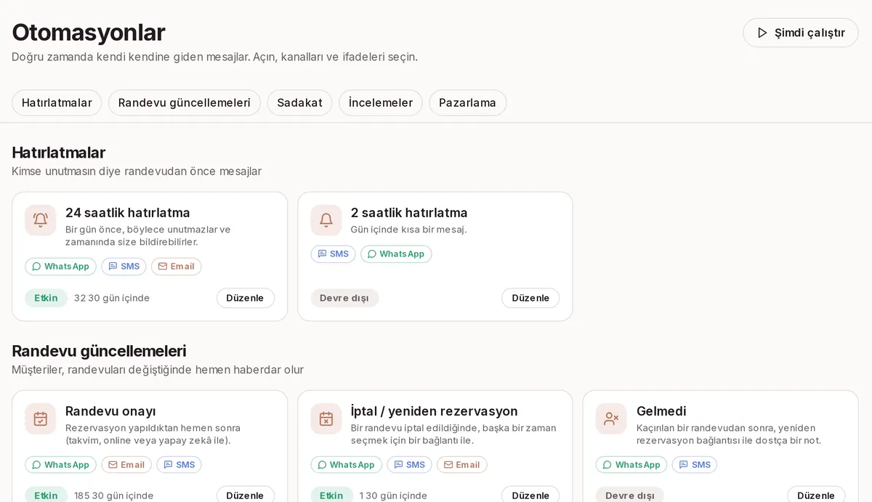This screenshot has width=872, height=502.
Task: Open the Randevu güncellemeleri tab
Action: [185, 102]
